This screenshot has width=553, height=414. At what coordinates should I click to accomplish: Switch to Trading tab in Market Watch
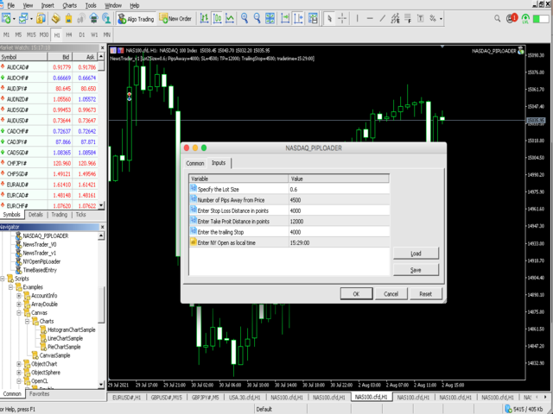60,215
